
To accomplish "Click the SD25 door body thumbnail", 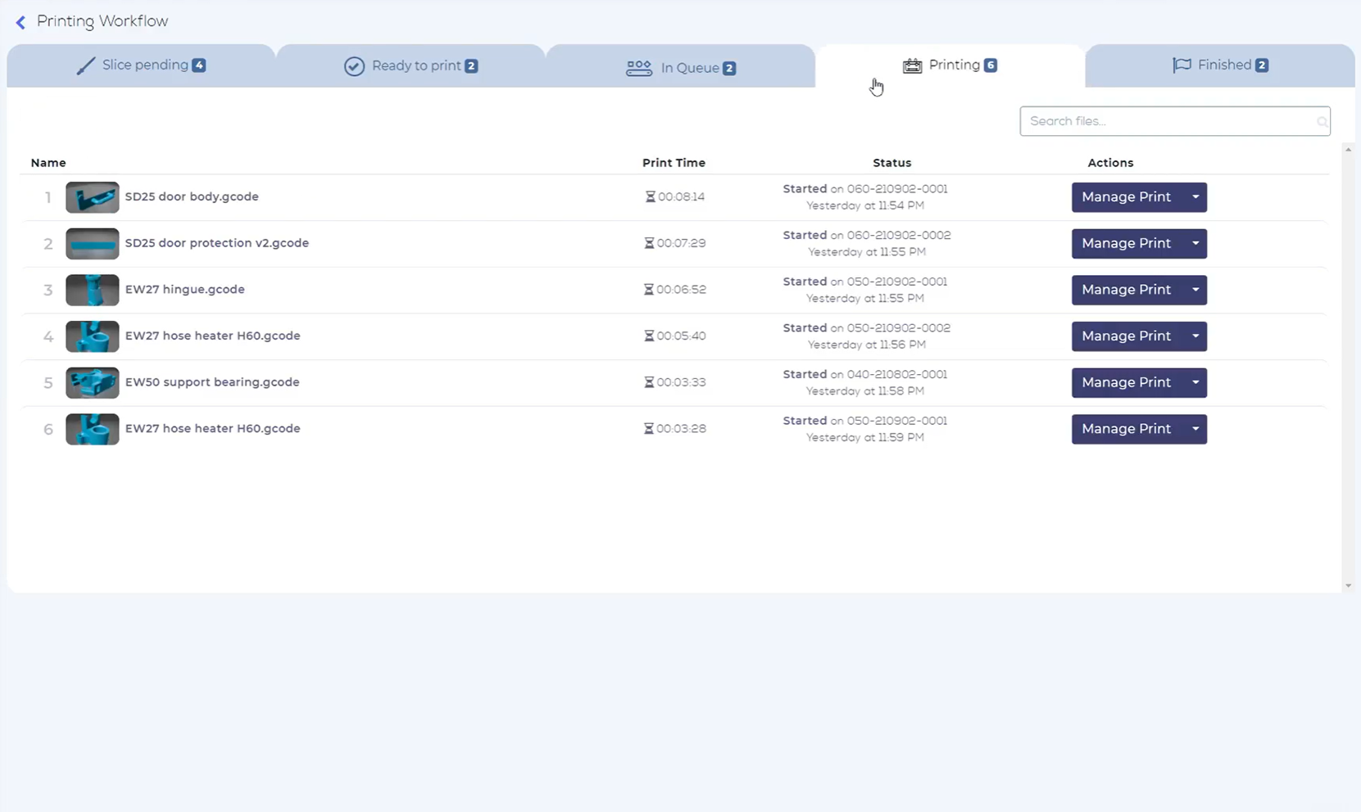I will pos(93,197).
